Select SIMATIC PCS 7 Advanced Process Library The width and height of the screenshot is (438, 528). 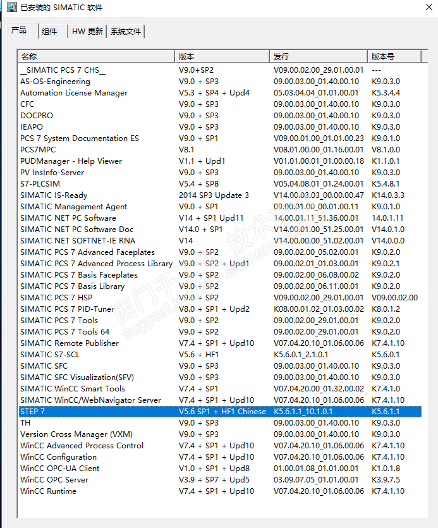tap(220, 264)
